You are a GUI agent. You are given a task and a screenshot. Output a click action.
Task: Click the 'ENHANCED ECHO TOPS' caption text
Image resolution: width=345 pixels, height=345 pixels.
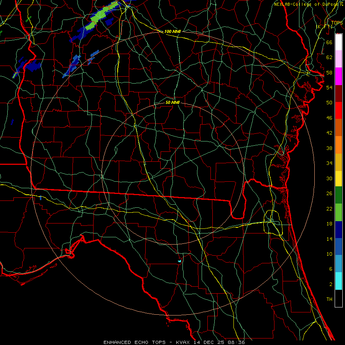coord(135,342)
